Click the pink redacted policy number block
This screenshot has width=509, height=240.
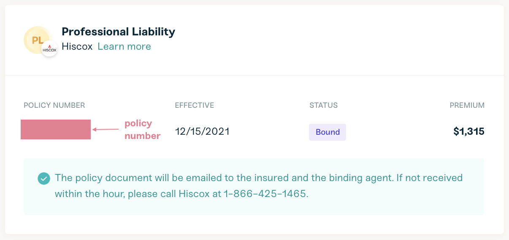(x=56, y=129)
